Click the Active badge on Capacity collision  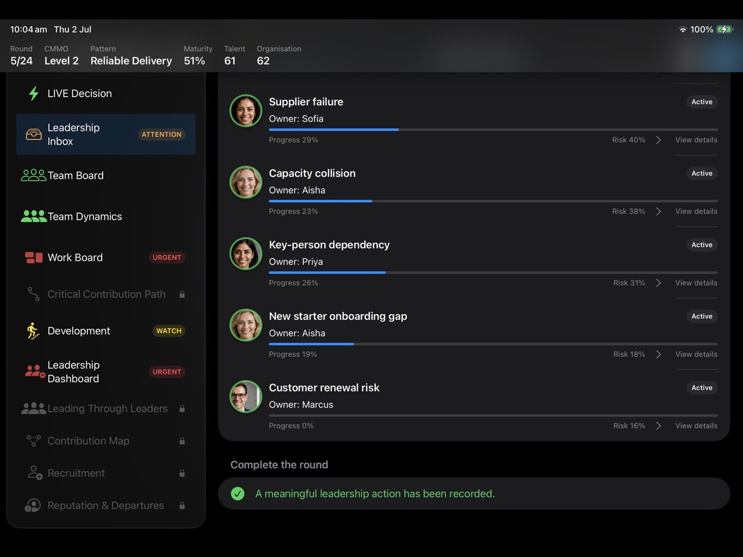702,173
